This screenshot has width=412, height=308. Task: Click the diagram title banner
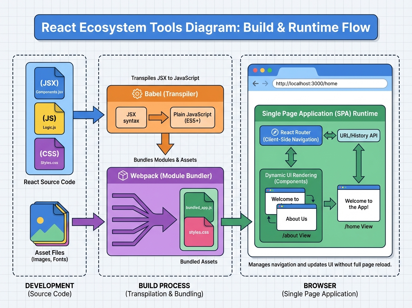(206, 27)
